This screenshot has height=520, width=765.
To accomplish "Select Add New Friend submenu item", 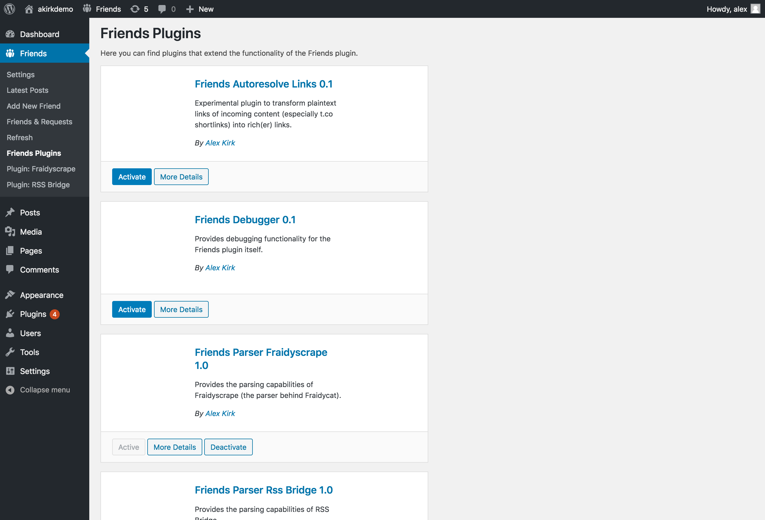I will (x=33, y=106).
